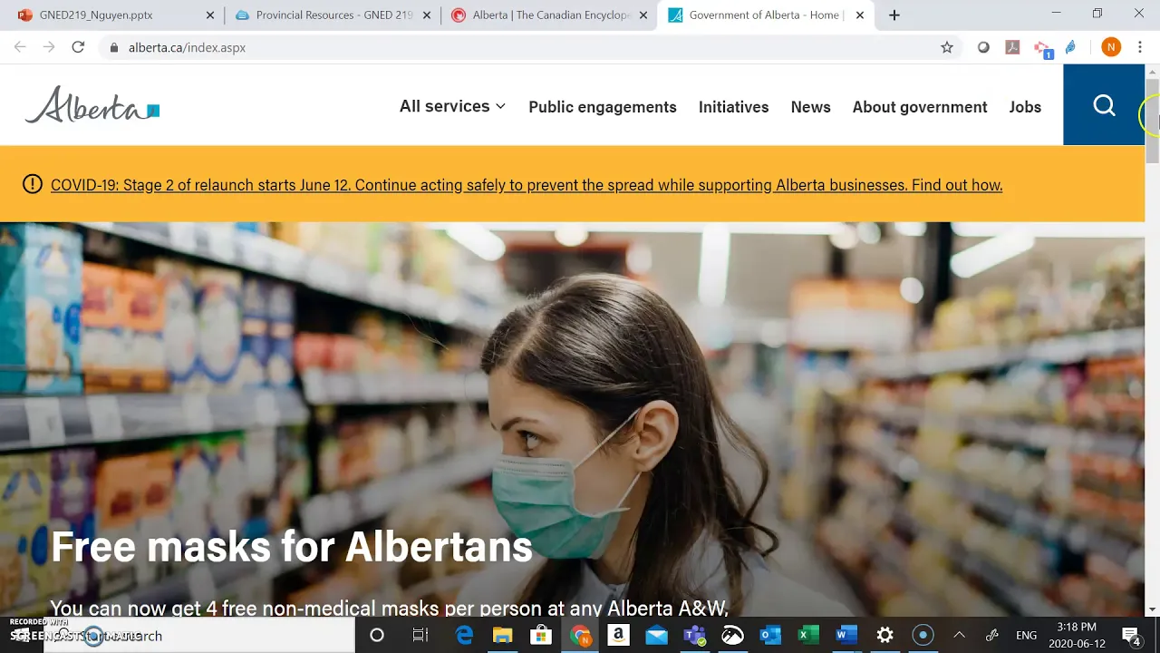Expand the All services dropdown
The width and height of the screenshot is (1160, 653).
(452, 106)
